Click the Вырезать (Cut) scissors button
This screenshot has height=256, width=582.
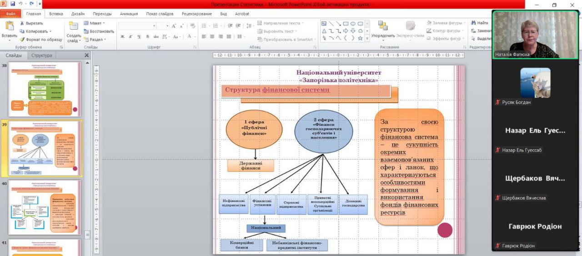tap(31, 23)
